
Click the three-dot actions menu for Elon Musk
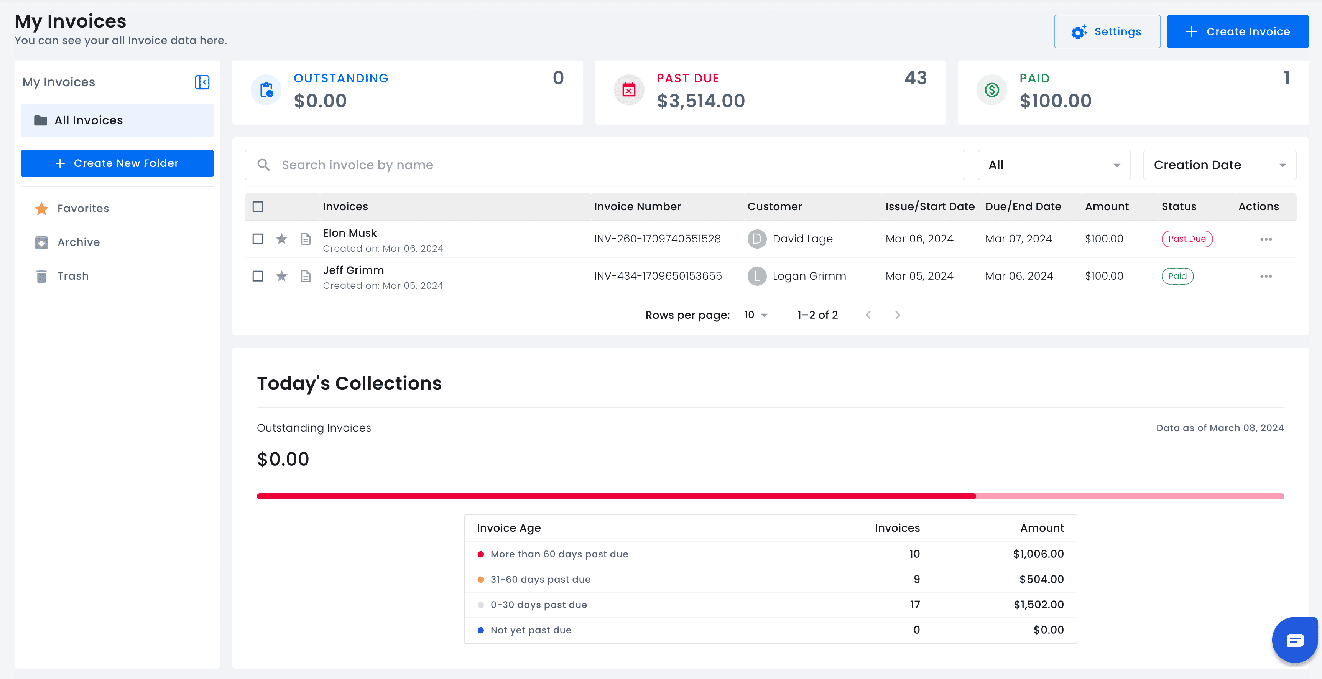click(1266, 239)
